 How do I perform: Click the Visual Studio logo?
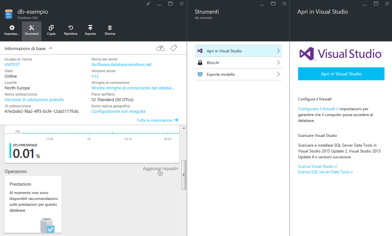click(x=341, y=54)
